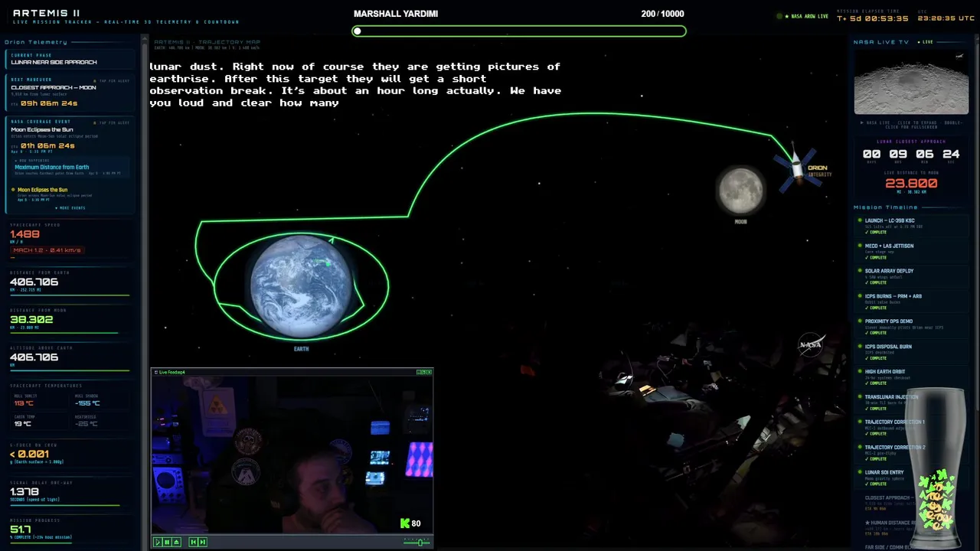Click eject button in Live Feed player
The height and width of the screenshot is (551, 980).
[177, 542]
